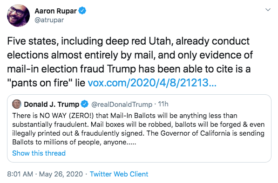Click the "pants on fire" phrase in tweet

(40, 83)
